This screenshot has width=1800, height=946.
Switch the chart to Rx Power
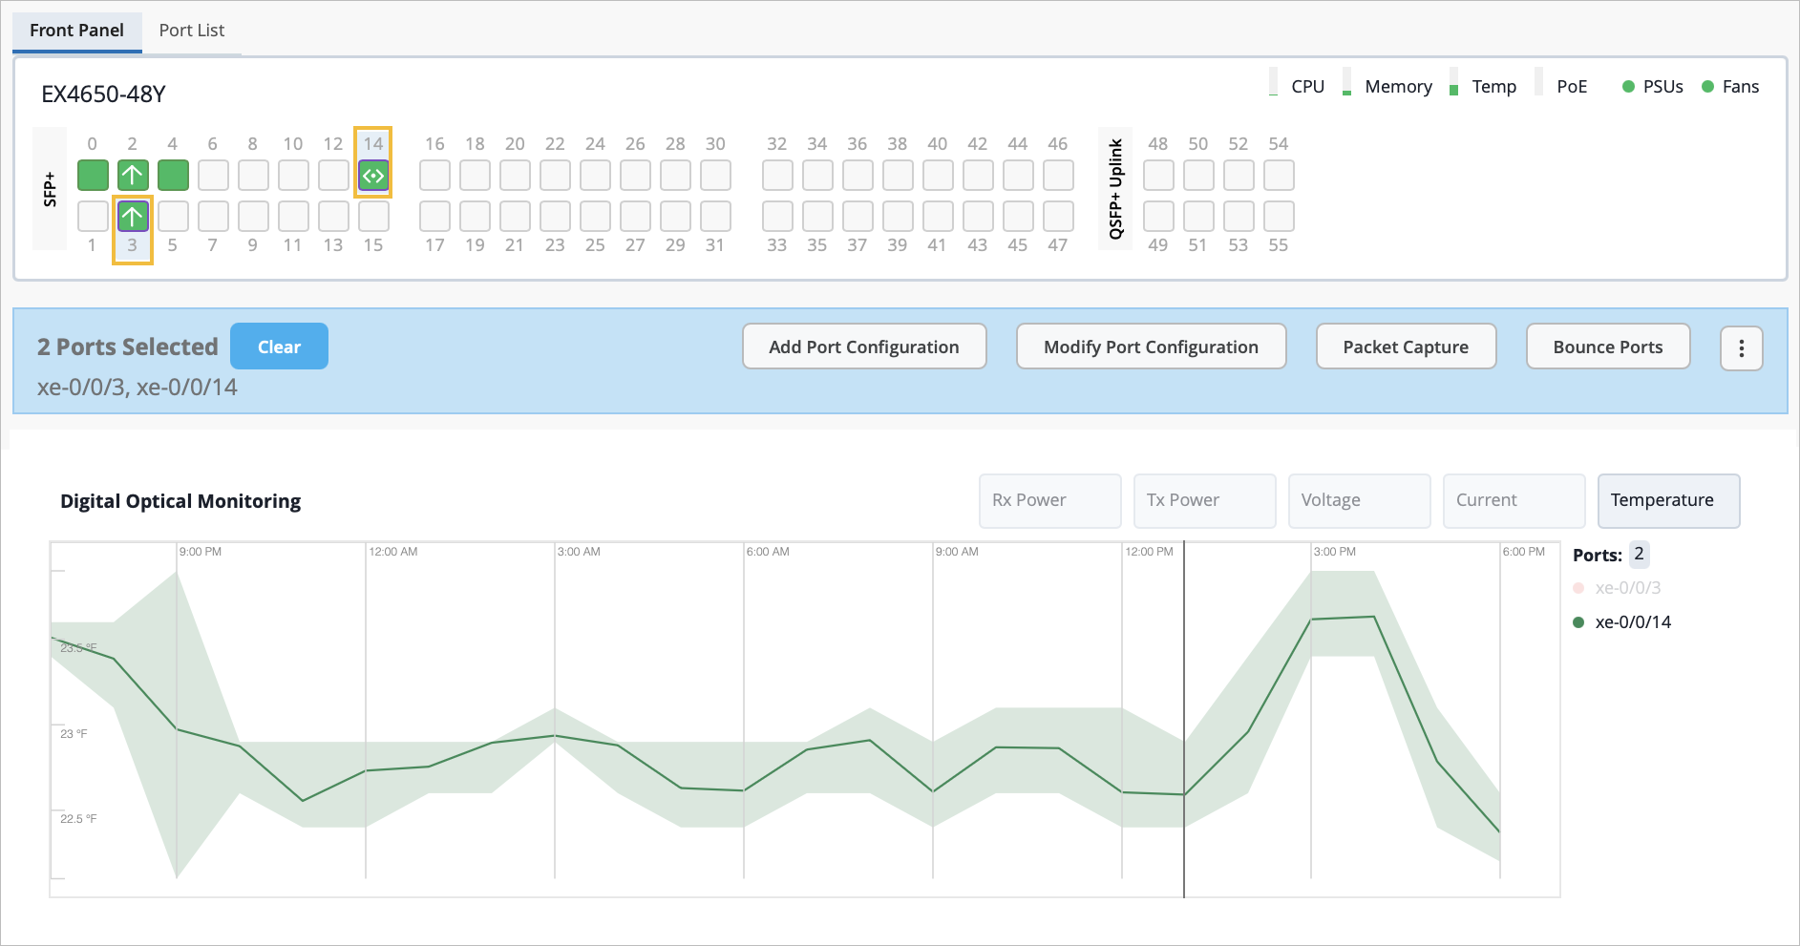pos(1049,500)
